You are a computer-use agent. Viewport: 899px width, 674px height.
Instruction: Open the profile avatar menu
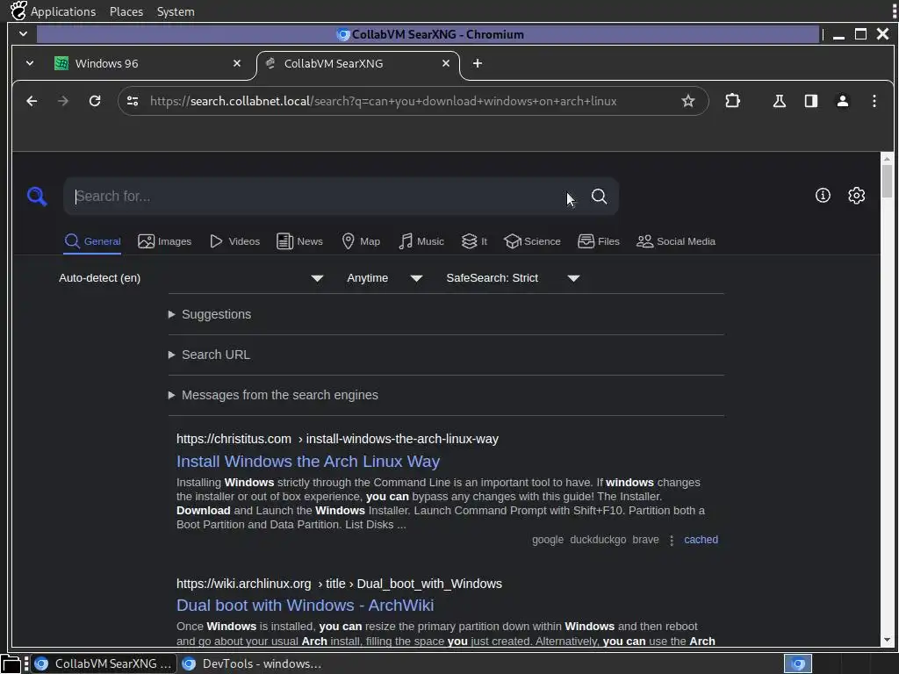(x=842, y=101)
